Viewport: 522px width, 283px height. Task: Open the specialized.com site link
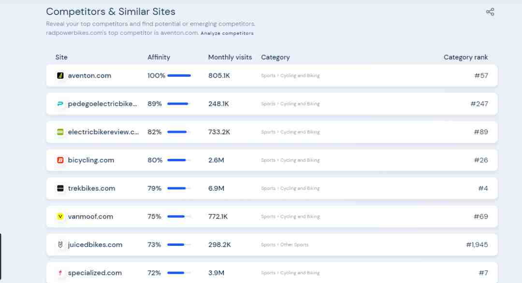click(95, 273)
